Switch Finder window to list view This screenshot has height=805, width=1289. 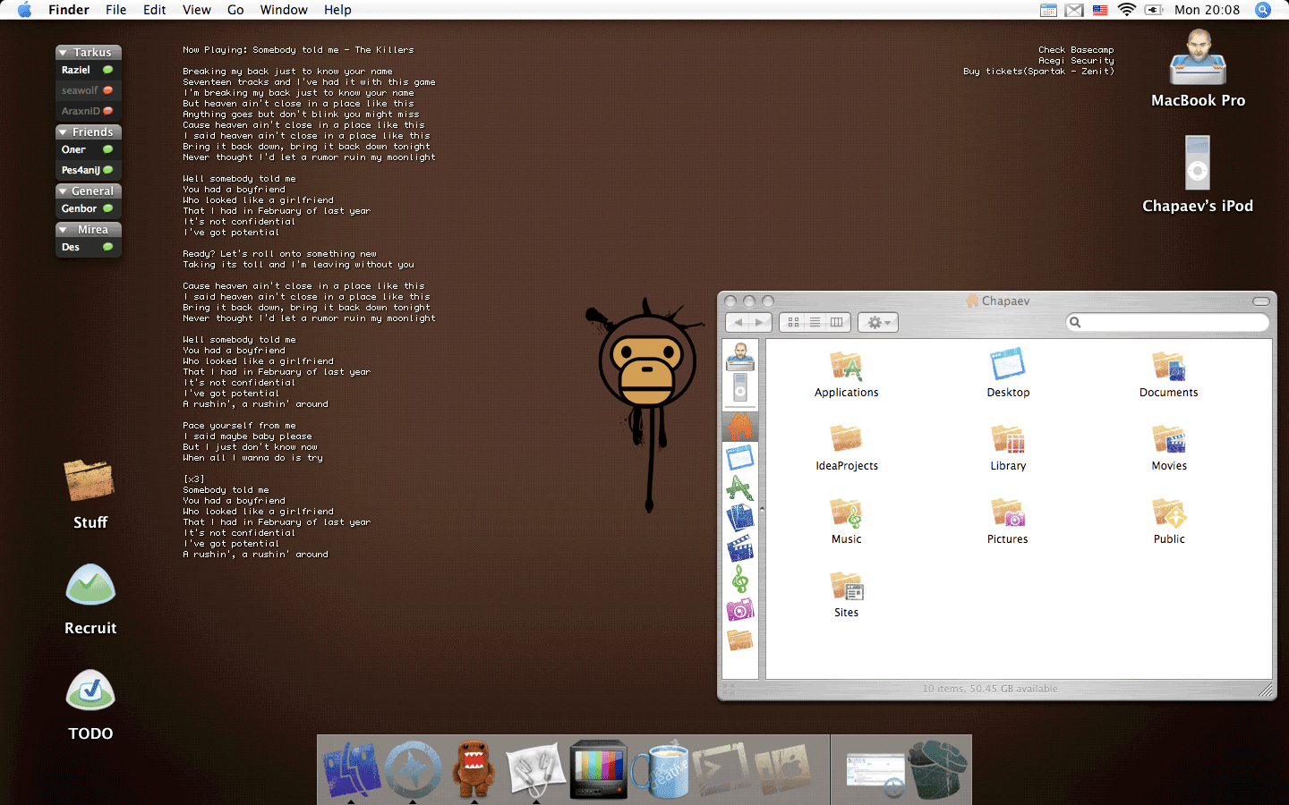coord(815,322)
